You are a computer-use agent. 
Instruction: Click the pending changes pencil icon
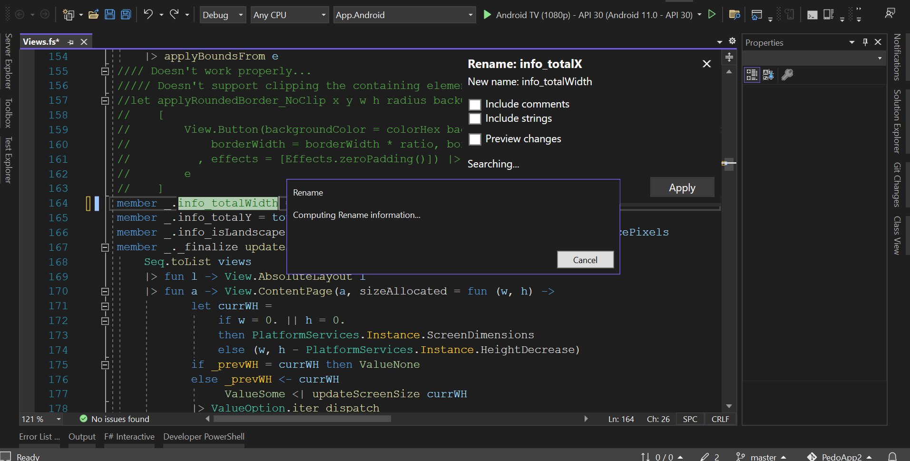(705, 457)
